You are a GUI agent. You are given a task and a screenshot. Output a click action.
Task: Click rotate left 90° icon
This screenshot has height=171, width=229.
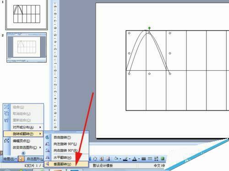[48, 144]
